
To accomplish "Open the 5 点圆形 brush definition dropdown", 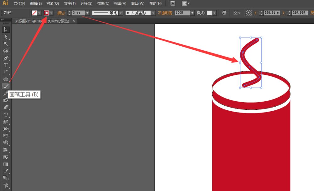I will click(153, 13).
